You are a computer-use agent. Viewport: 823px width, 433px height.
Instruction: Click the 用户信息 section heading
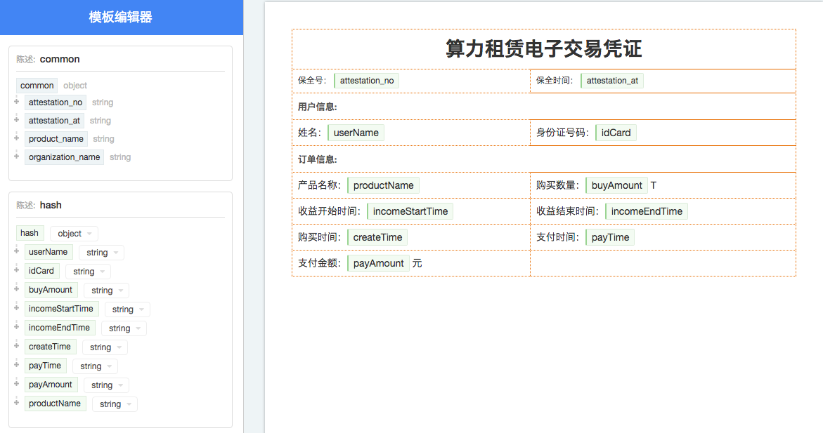(x=318, y=107)
